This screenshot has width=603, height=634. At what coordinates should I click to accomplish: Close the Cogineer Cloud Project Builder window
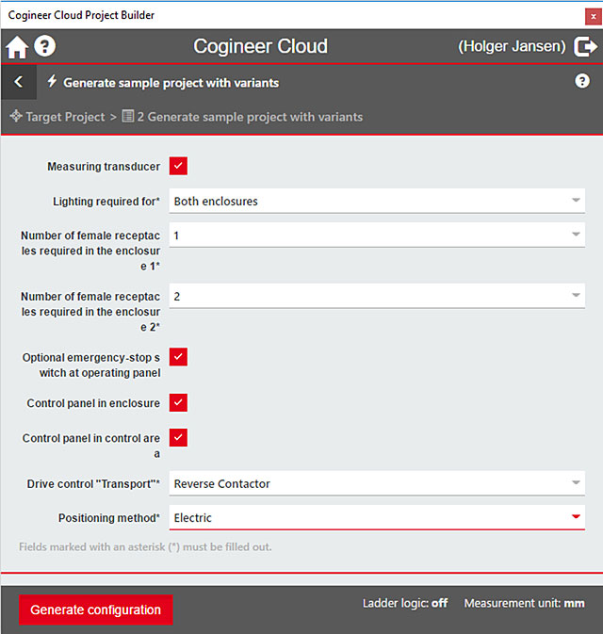click(x=593, y=15)
